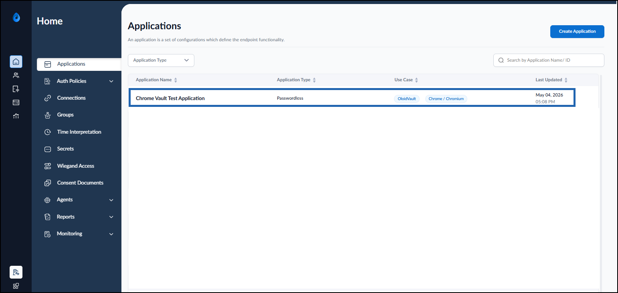Image resolution: width=618 pixels, height=293 pixels.
Task: Open the terminal window icon in left rail
Action: point(16,102)
